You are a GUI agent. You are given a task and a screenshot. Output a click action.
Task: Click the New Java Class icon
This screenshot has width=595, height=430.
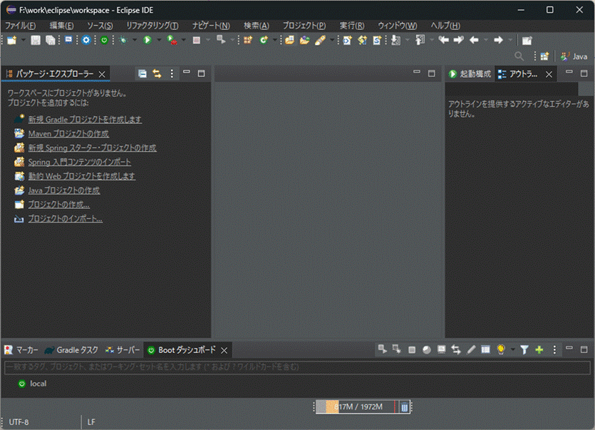(264, 40)
